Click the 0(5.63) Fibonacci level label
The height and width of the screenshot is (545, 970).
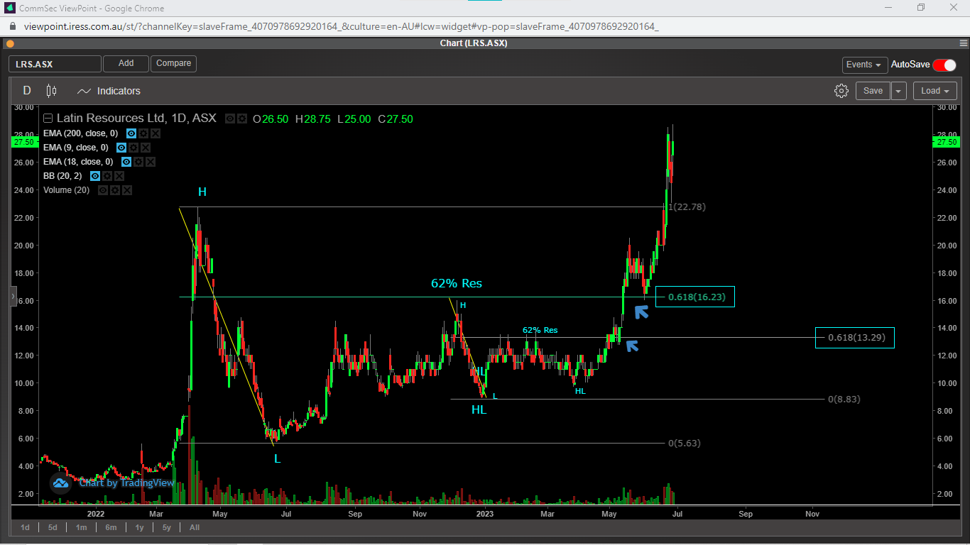[685, 444]
